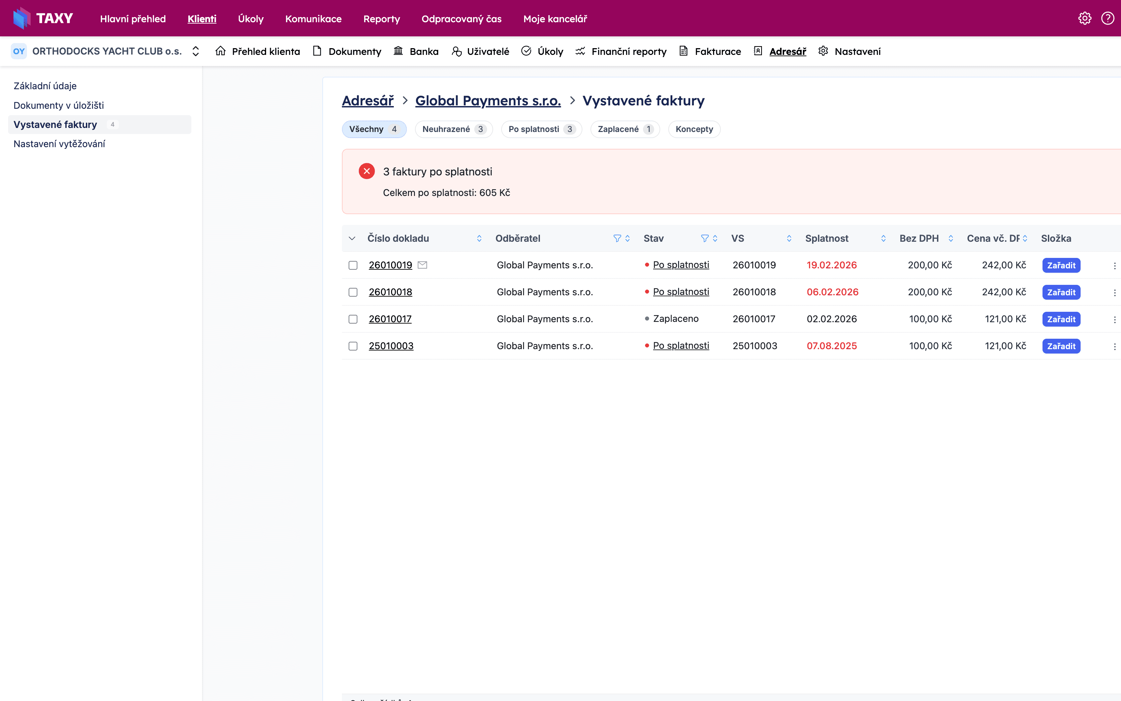Open invoice number 25010003 link
1121x701 pixels.
pos(391,346)
